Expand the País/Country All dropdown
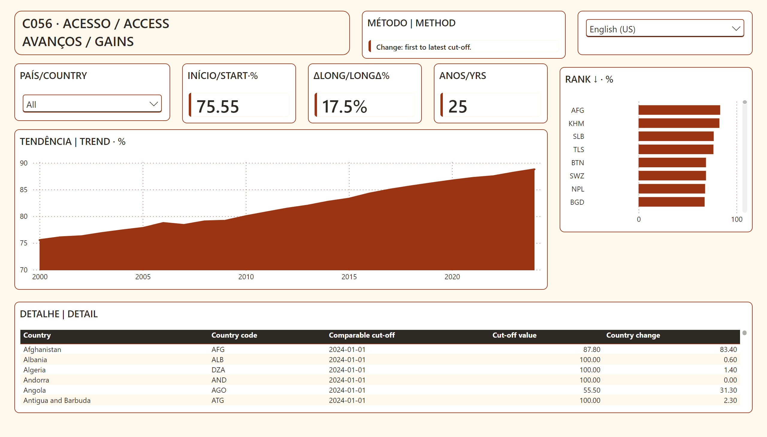This screenshot has height=437, width=767. [x=92, y=104]
